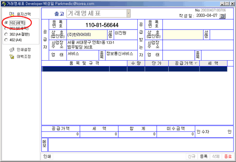Select the 202 (비세액) radio option
The image size is (236, 162).
point(6,28)
